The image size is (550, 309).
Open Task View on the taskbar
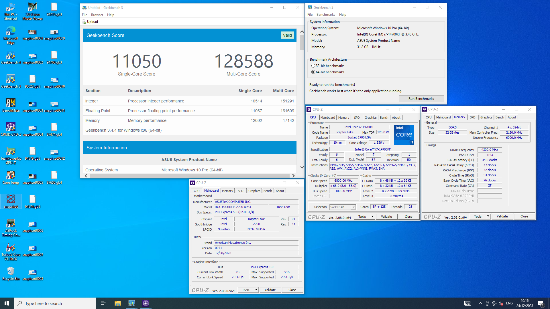(x=103, y=303)
